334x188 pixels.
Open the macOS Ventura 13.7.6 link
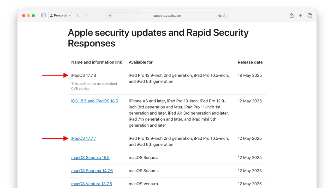click(92, 184)
